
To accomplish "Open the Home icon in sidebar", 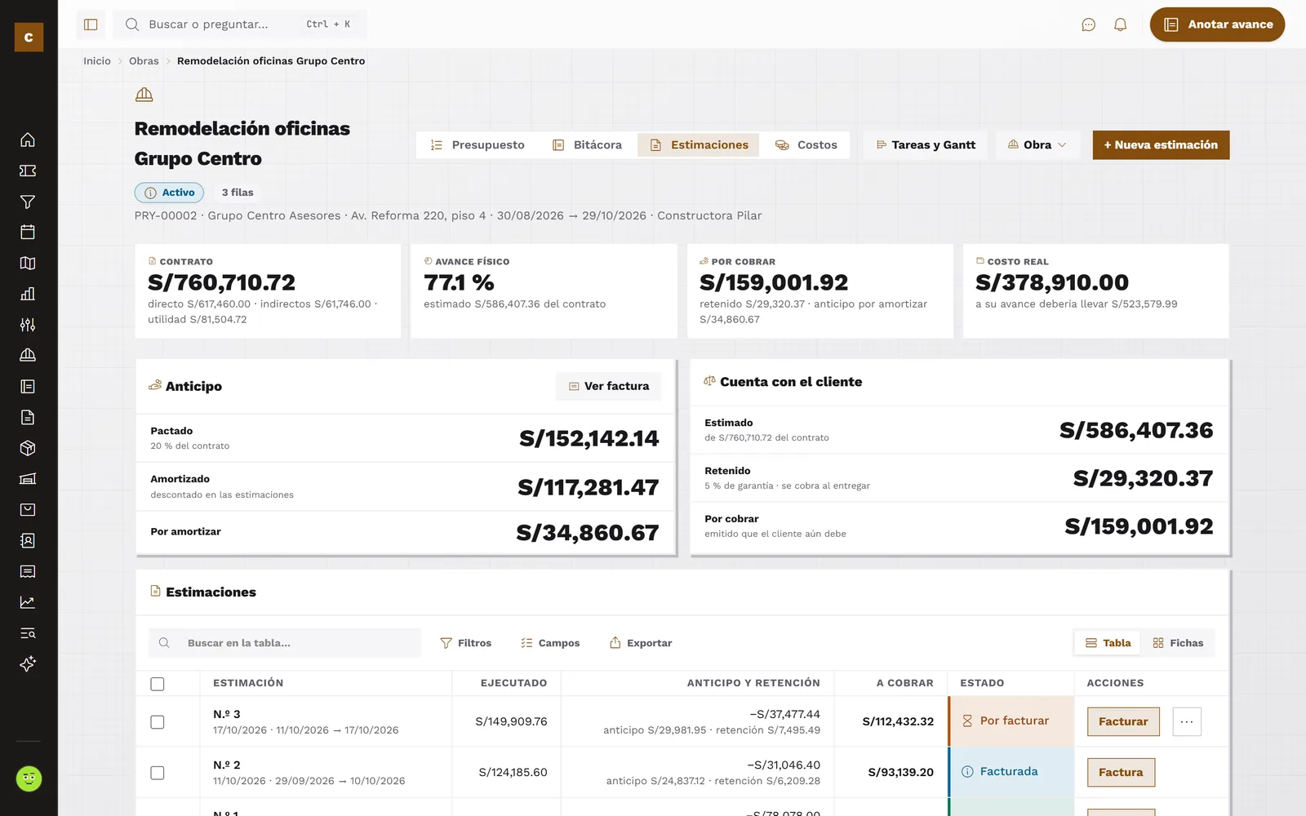I will click(x=28, y=140).
